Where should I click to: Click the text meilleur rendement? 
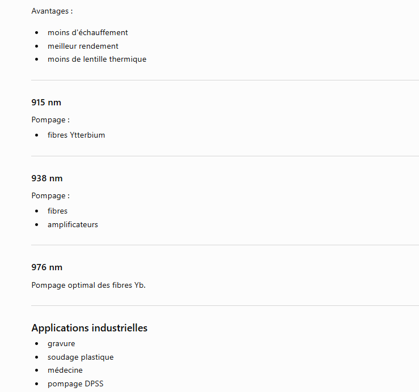(83, 46)
